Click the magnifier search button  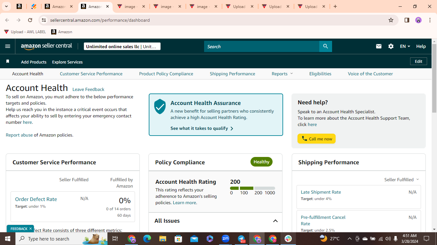(325, 46)
